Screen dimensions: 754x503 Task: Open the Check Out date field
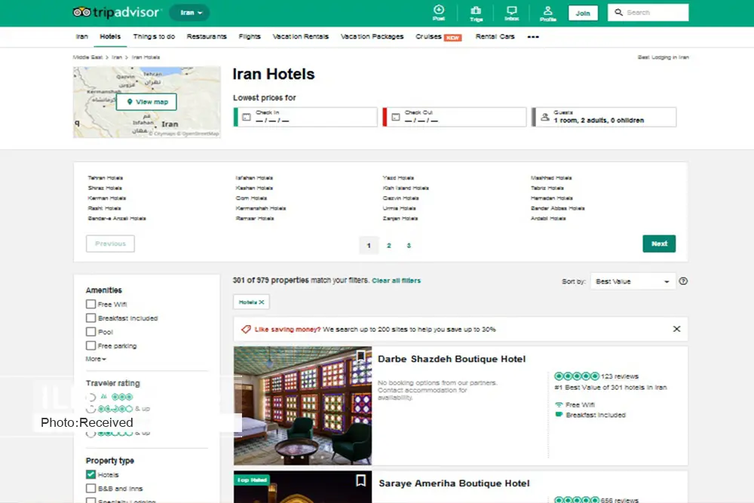(x=455, y=117)
